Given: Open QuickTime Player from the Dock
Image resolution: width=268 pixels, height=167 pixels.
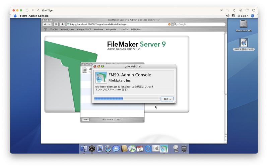Looking at the screenshot, I should (x=148, y=149).
